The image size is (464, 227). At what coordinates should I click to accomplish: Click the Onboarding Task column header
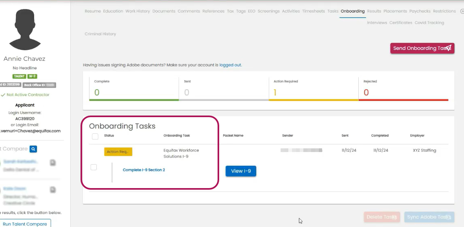pos(176,136)
